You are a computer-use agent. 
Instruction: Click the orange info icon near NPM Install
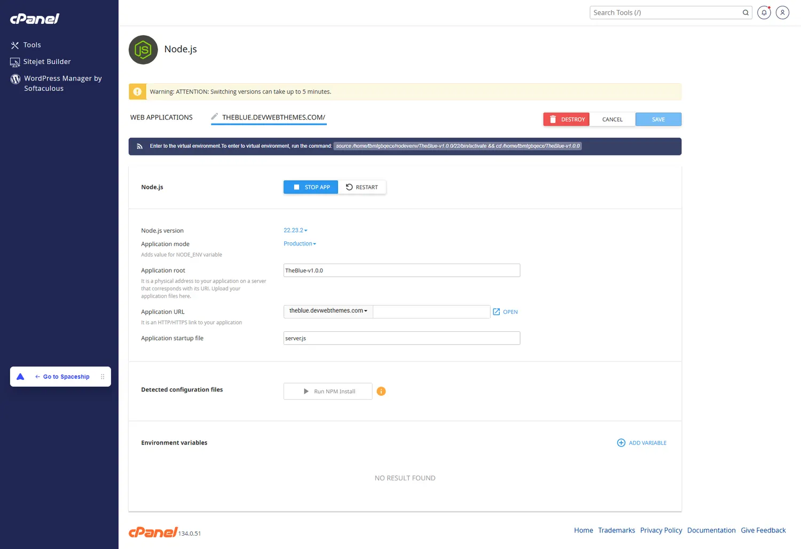click(x=381, y=392)
